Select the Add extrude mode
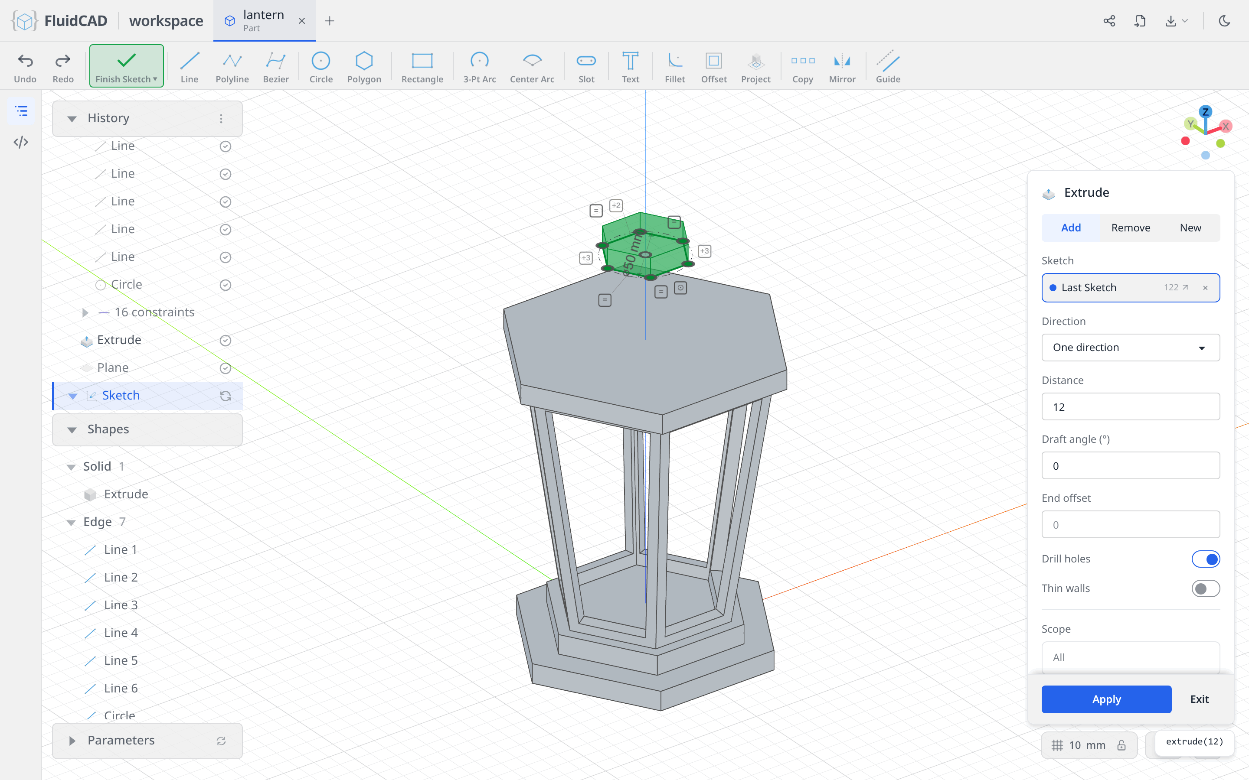The image size is (1249, 780). coord(1071,227)
